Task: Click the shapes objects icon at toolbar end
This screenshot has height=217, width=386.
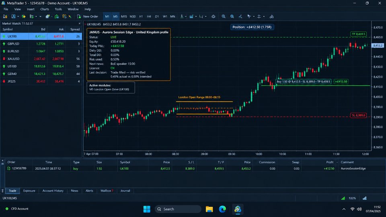Action: coord(272,17)
